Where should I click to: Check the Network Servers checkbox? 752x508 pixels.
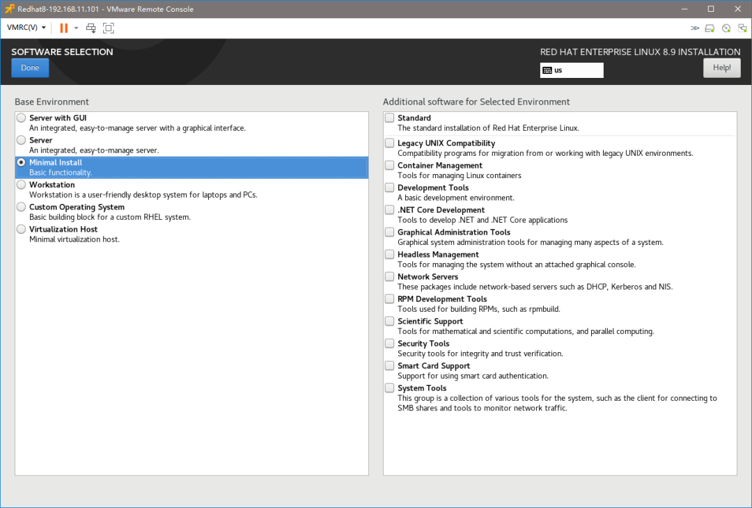tap(389, 276)
